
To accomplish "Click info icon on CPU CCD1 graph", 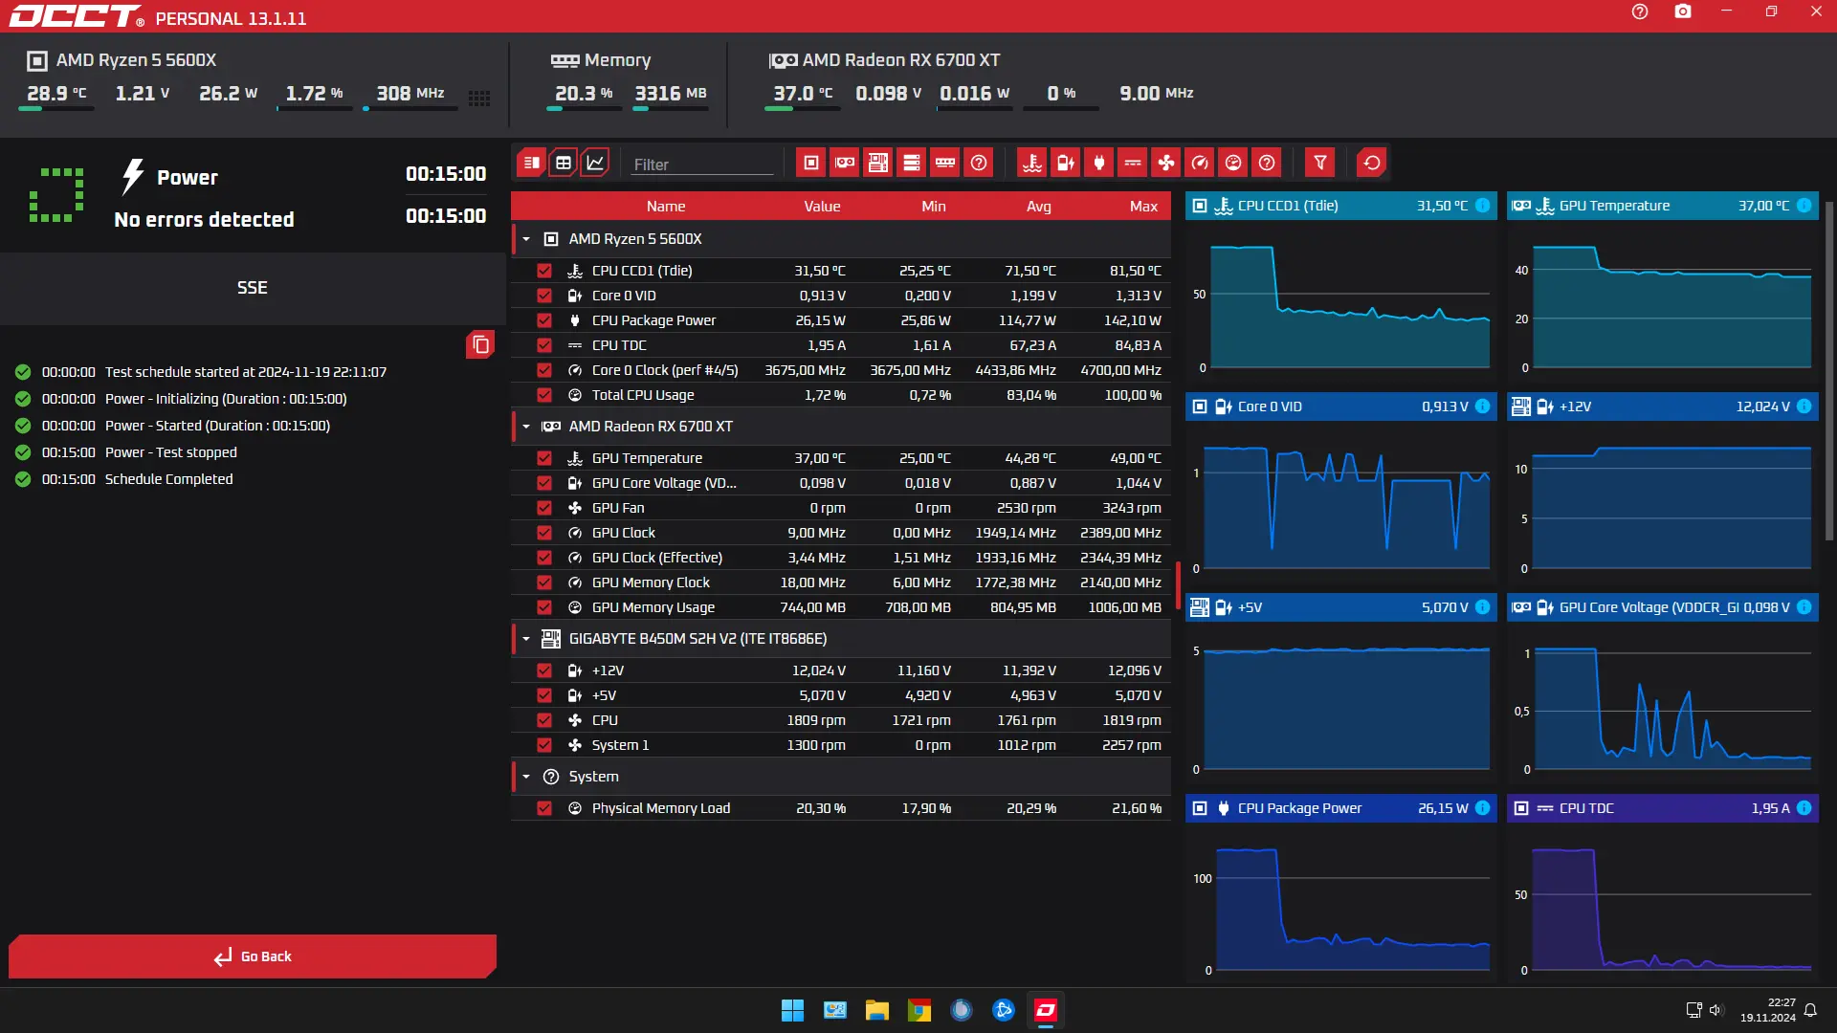I will tap(1483, 206).
